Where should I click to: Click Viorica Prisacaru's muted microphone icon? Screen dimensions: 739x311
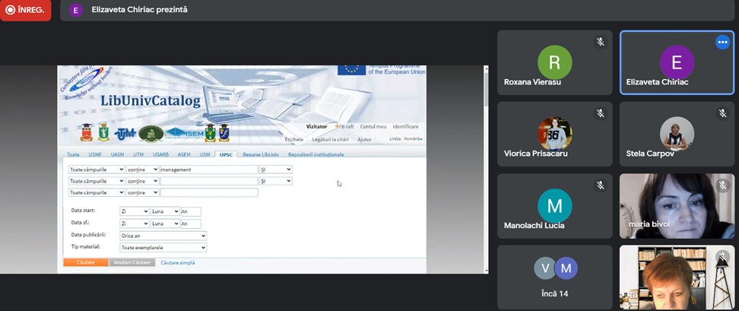[x=601, y=113]
